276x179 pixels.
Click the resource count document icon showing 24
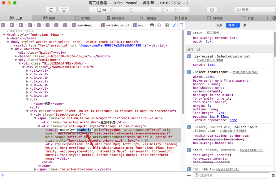[x=99, y=10]
